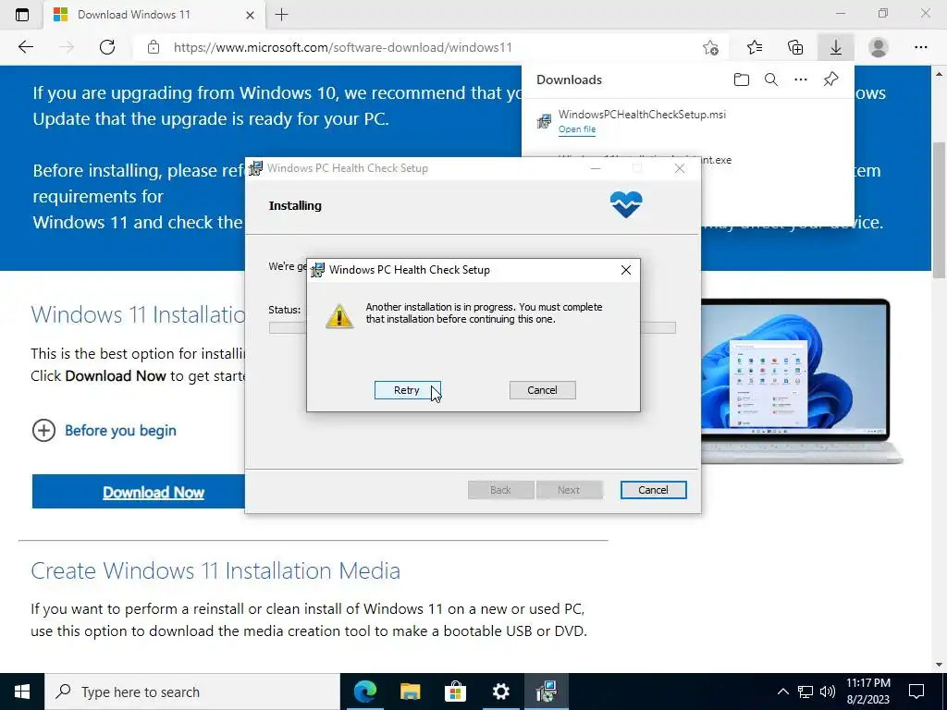Open Microsoft Store from the taskbar
The image size is (947, 710).
[455, 692]
